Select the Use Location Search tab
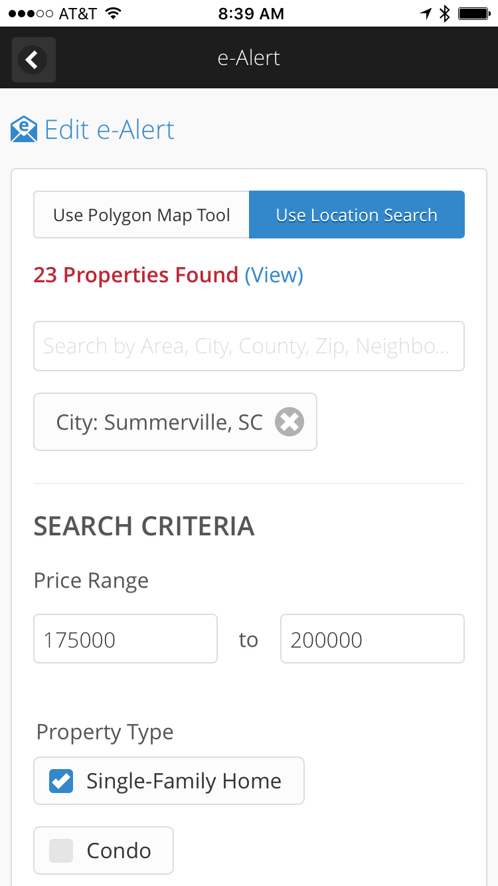The width and height of the screenshot is (498, 886). [x=357, y=215]
